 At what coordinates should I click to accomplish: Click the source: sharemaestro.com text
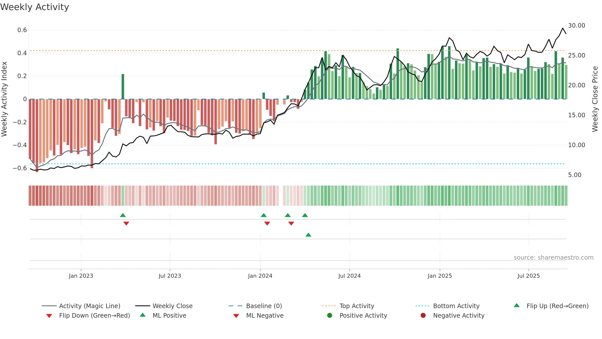[x=554, y=257]
